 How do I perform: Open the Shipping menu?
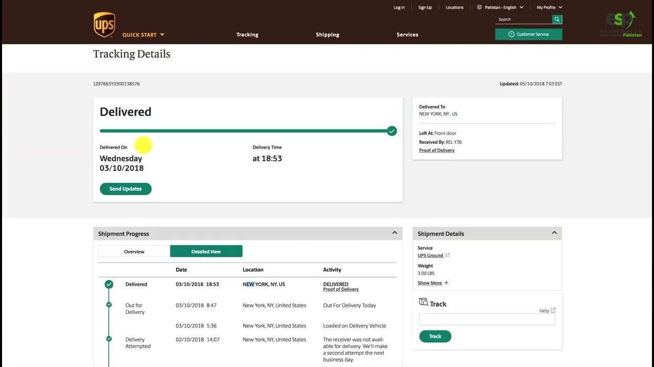pyautogui.click(x=328, y=35)
